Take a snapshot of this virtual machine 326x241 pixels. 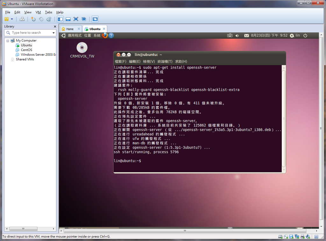click(33, 19)
